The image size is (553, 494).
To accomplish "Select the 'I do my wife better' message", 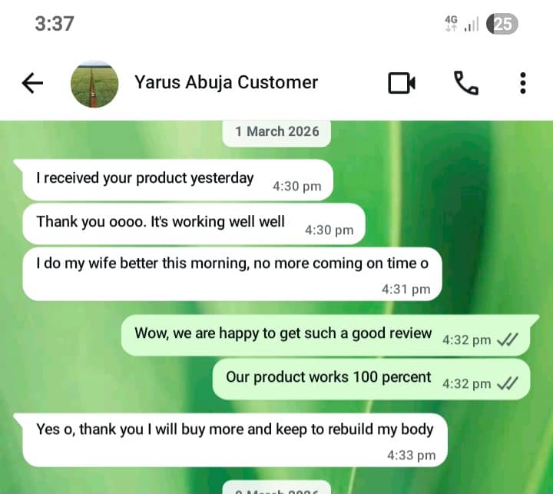I will pyautogui.click(x=232, y=274).
